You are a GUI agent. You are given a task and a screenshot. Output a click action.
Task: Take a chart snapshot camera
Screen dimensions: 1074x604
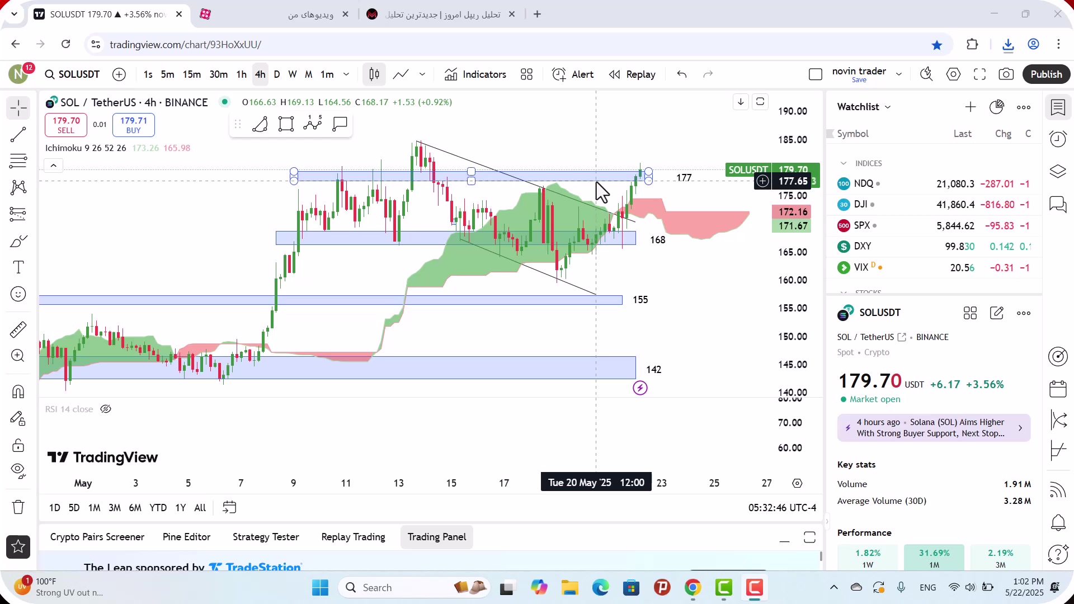[x=1006, y=74]
